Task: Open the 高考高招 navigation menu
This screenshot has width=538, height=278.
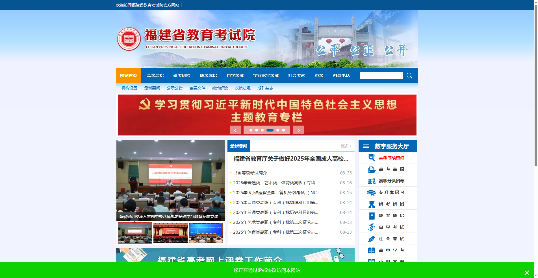Action: pyautogui.click(x=155, y=75)
